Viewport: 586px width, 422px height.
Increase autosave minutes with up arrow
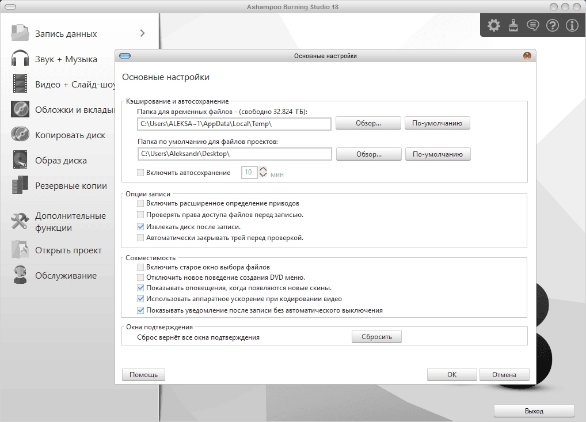click(263, 169)
